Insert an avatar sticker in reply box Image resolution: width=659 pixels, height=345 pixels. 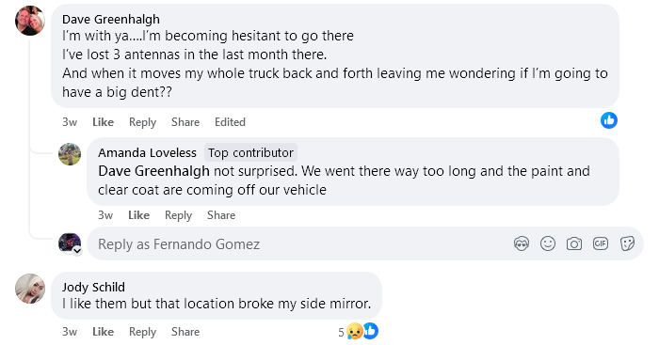522,243
